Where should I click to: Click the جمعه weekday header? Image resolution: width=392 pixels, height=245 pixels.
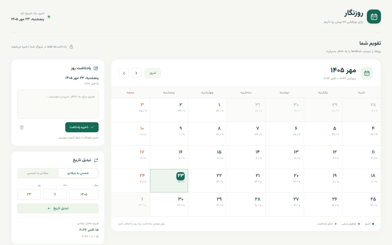tap(130, 92)
